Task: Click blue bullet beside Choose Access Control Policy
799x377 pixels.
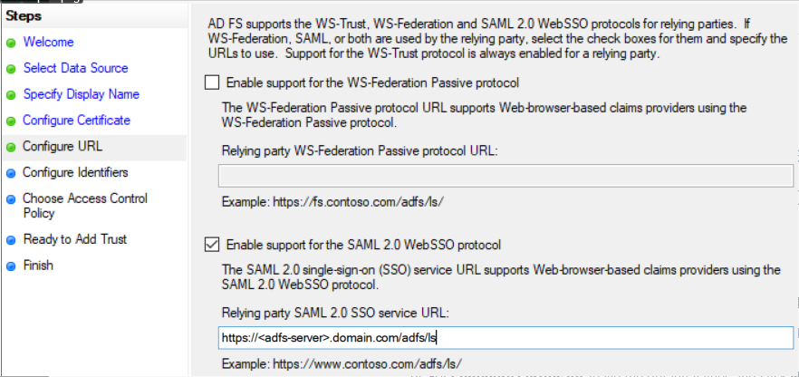Action: click(11, 199)
